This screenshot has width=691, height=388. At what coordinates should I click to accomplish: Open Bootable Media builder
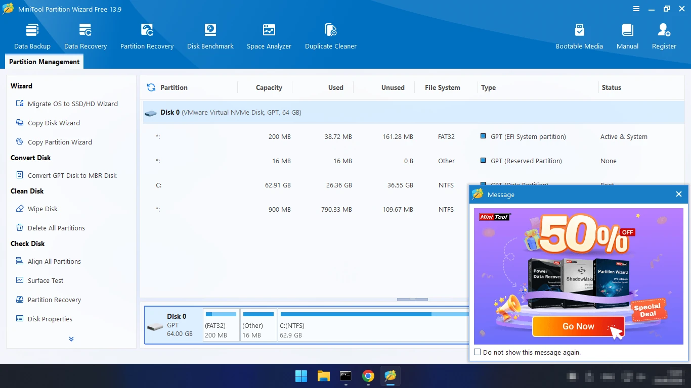[579, 36]
